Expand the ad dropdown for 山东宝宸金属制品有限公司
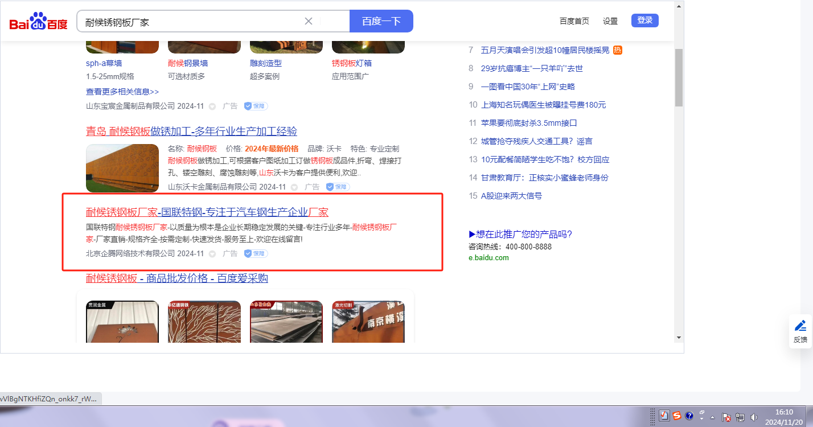The image size is (813, 427). click(212, 106)
